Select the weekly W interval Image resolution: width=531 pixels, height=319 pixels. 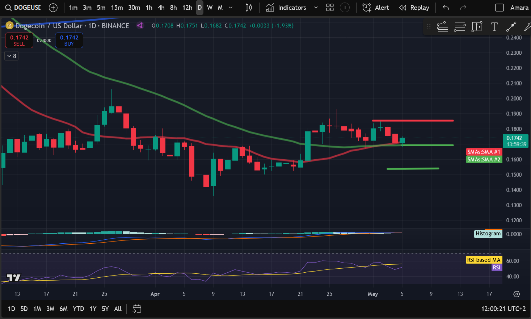[x=210, y=8]
